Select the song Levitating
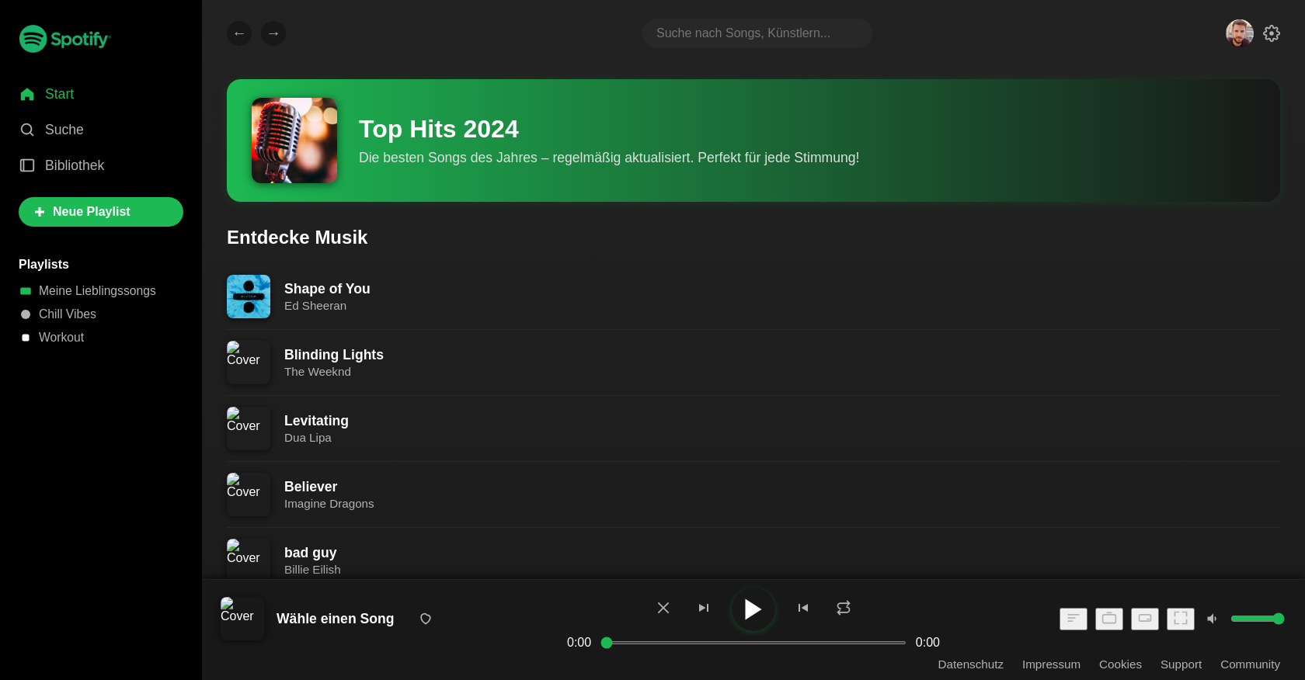The width and height of the screenshot is (1305, 680). coord(316,421)
